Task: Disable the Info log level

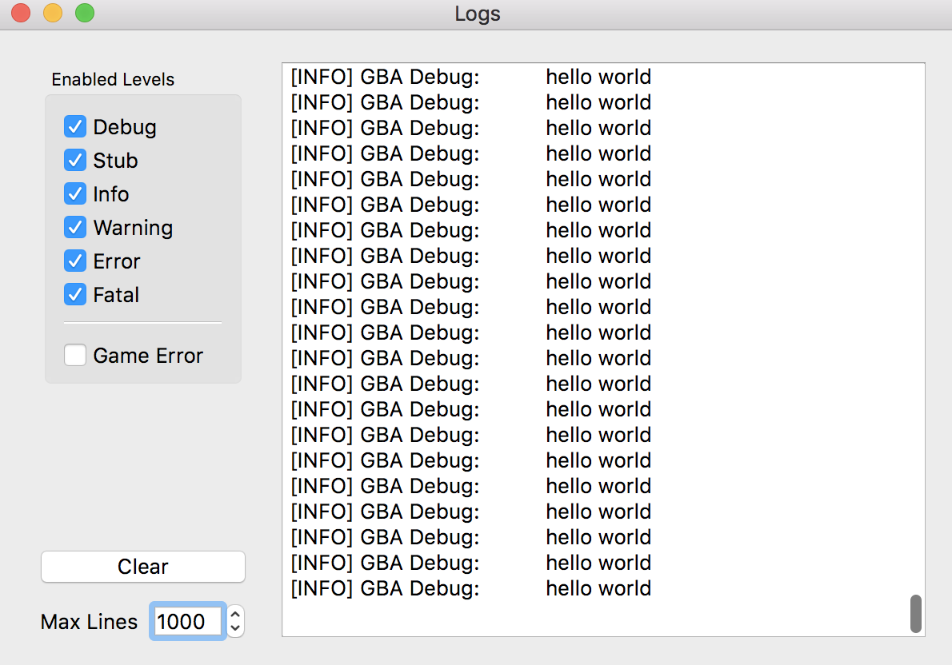Action: 75,194
